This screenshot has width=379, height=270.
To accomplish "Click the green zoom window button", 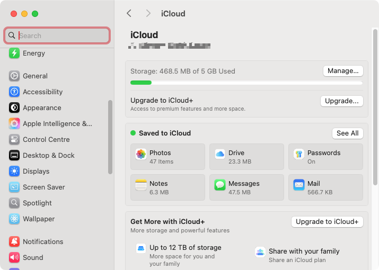I will (x=35, y=14).
